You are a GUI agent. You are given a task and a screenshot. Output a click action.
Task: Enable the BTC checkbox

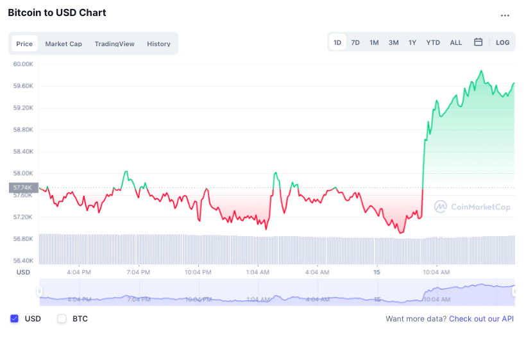point(62,319)
